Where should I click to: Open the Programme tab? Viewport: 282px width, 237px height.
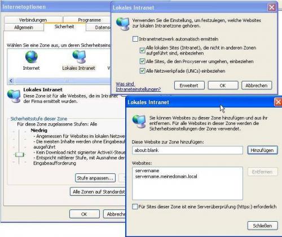(x=90, y=20)
